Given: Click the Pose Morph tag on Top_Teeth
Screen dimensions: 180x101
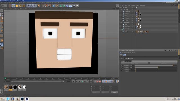Looking at the screenshot, I should [137, 26].
